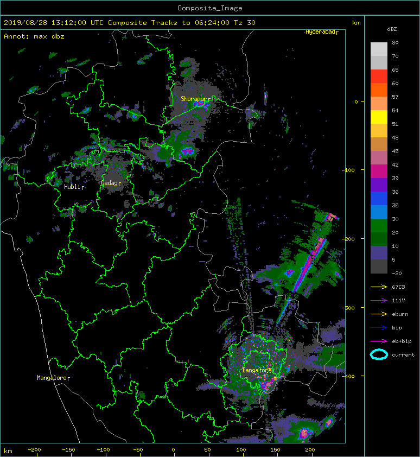Click the 'Annot: max dbz' annotation label

click(34, 36)
